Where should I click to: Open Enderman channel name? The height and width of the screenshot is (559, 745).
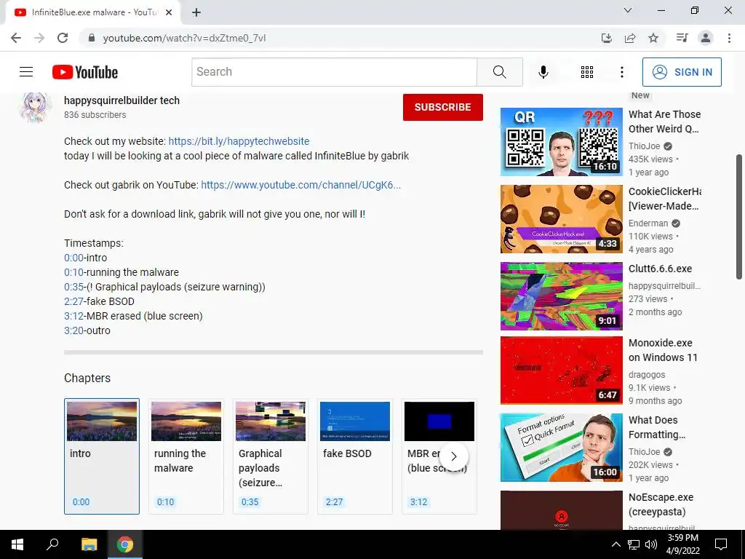[648, 223]
